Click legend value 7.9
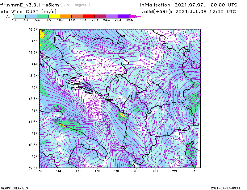Screen dimensions: 247x190 49,20
